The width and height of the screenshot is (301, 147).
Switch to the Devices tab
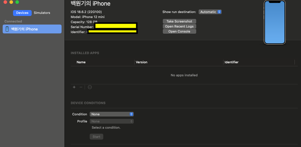pos(22,13)
